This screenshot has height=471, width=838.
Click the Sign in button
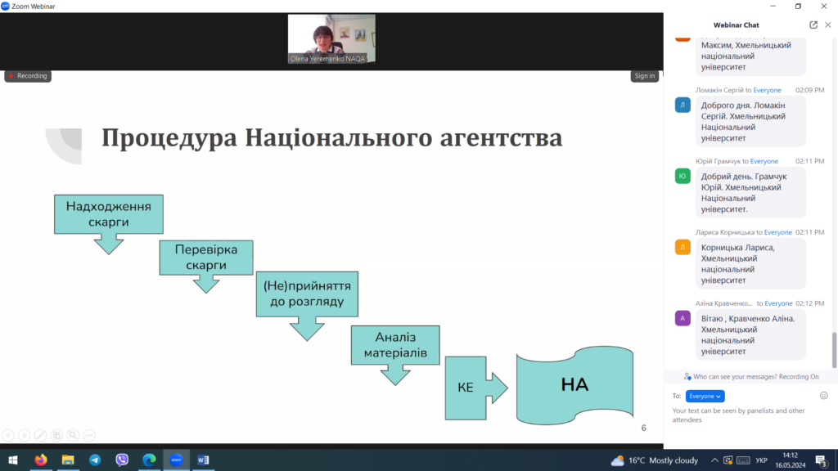(644, 76)
